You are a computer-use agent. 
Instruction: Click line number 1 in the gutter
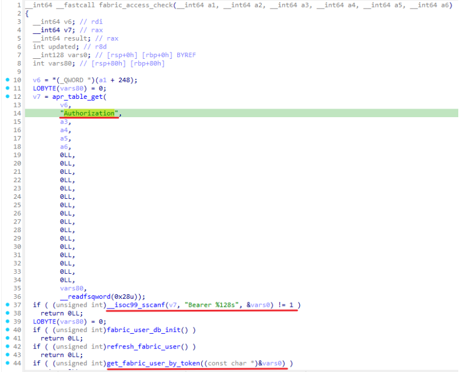pos(19,5)
